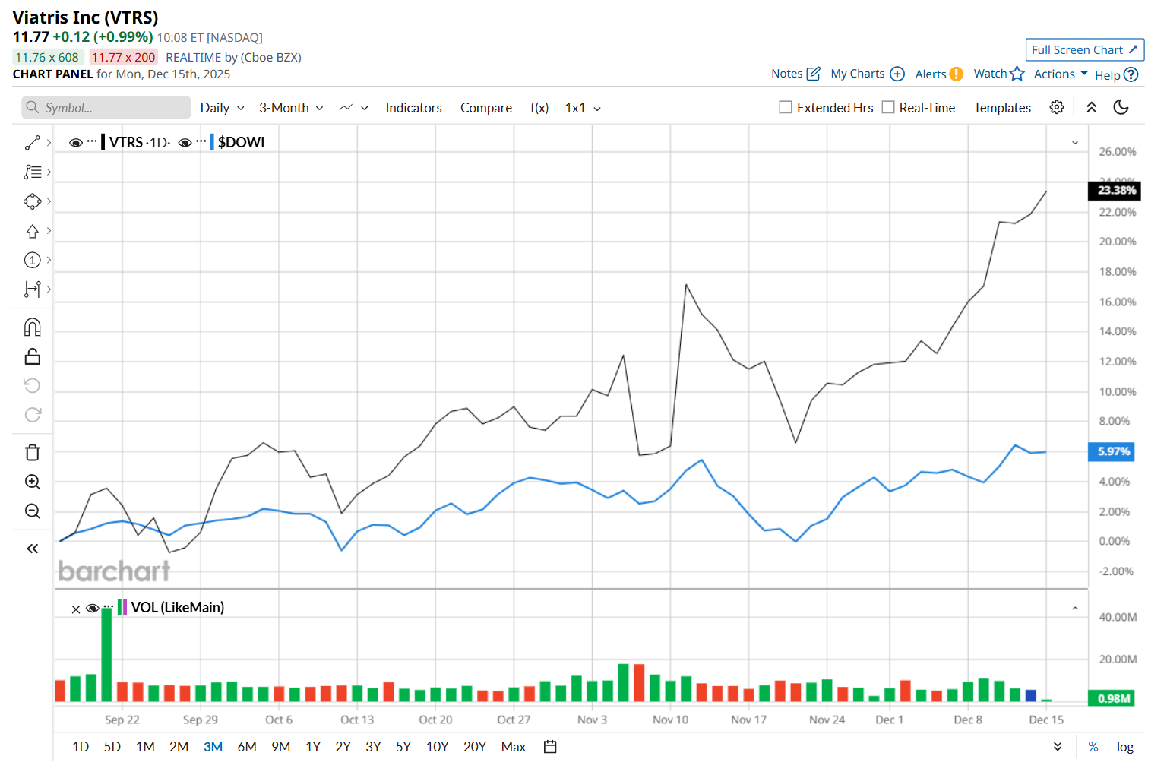Zoom in on the chart
The image size is (1167, 775).
point(32,482)
